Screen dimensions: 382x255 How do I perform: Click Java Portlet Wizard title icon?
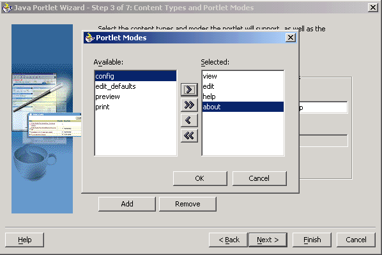pyautogui.click(x=7, y=7)
